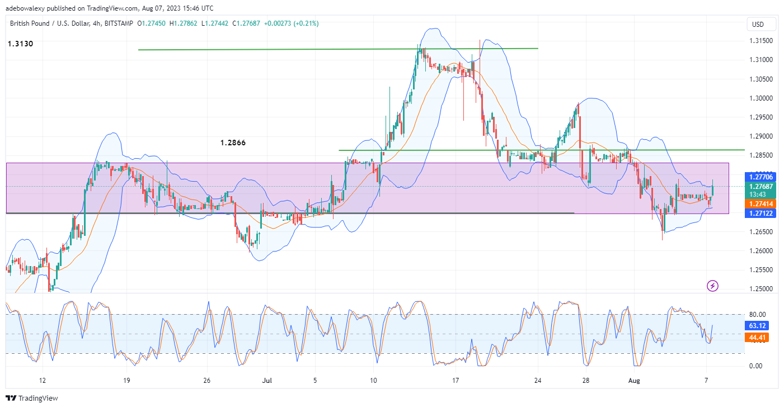Click the blue 1.27706 price label
This screenshot has height=408, width=784.
(x=762, y=177)
